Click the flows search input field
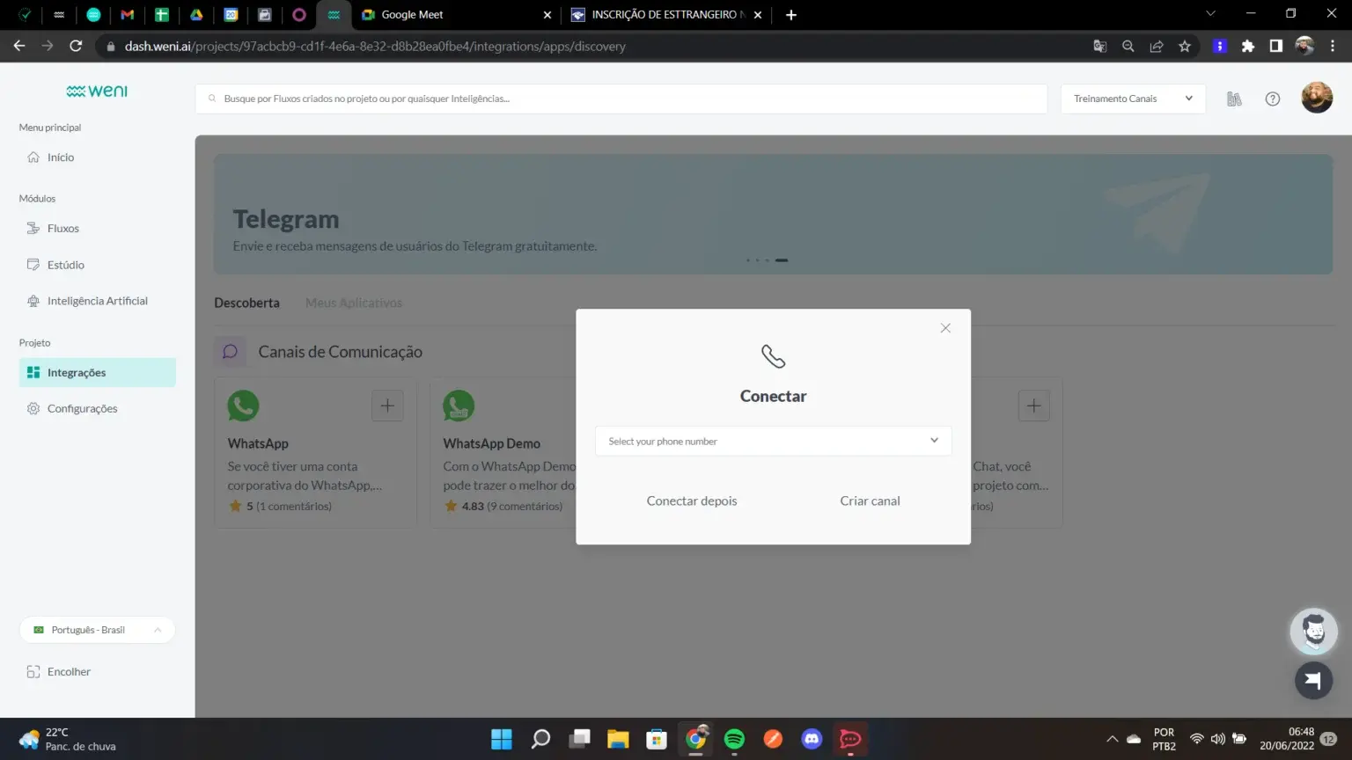This screenshot has width=1352, height=760. 621,99
